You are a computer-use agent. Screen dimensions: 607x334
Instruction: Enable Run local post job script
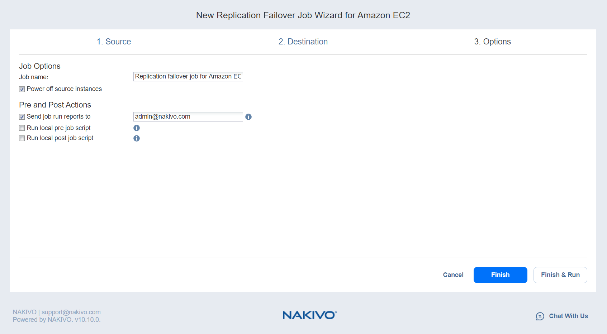[22, 138]
